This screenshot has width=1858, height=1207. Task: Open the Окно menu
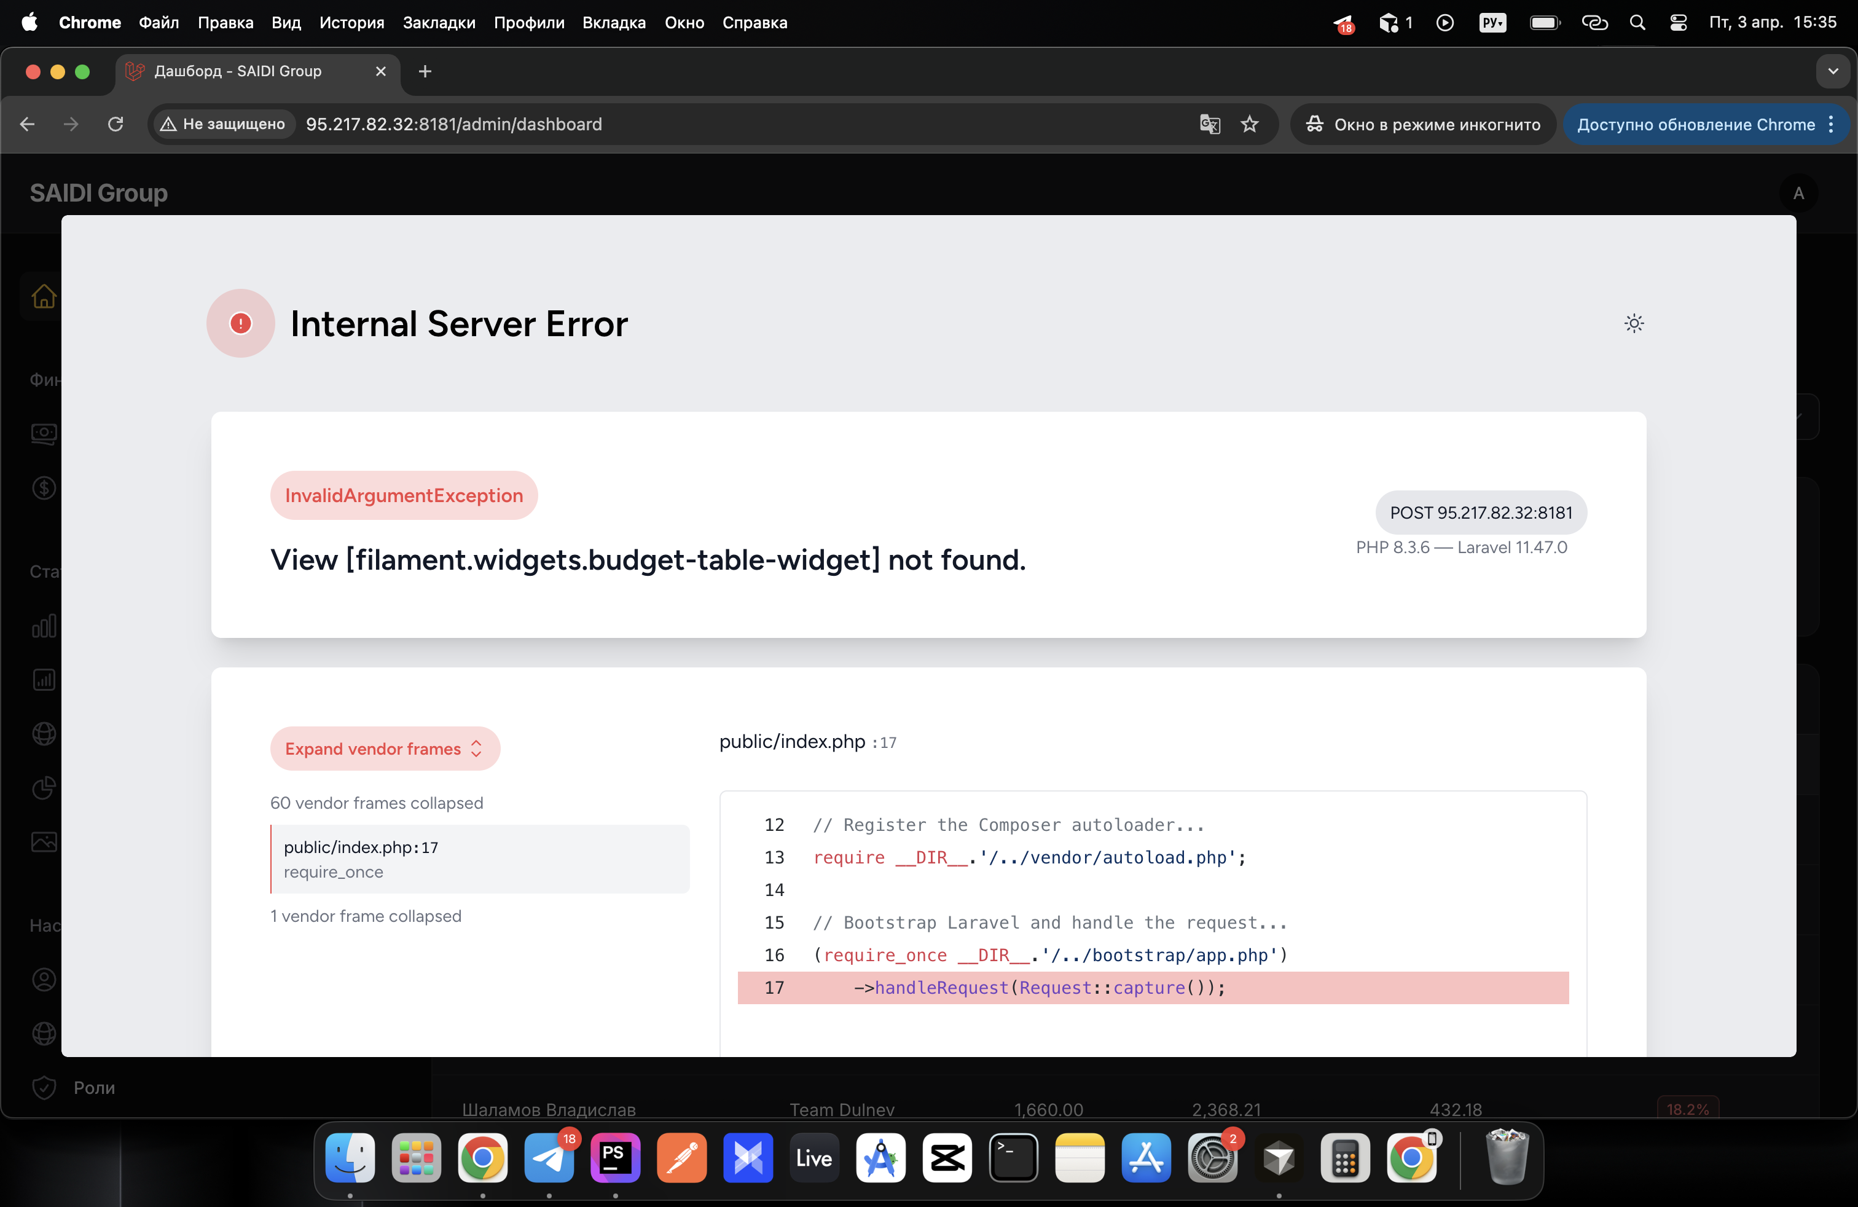684,23
